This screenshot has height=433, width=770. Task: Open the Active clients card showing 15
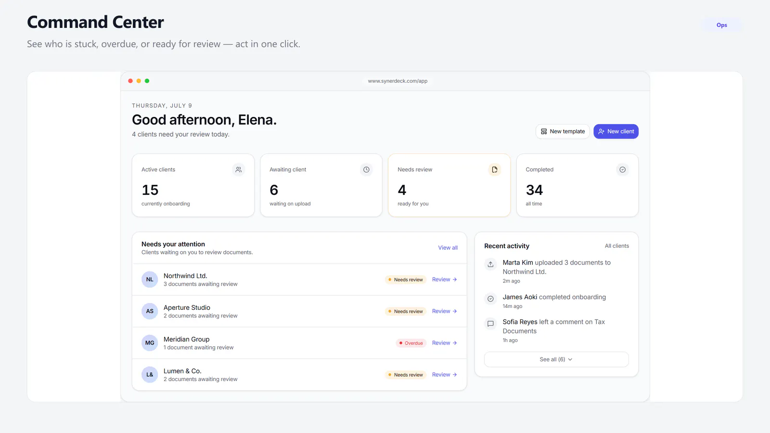(x=193, y=185)
